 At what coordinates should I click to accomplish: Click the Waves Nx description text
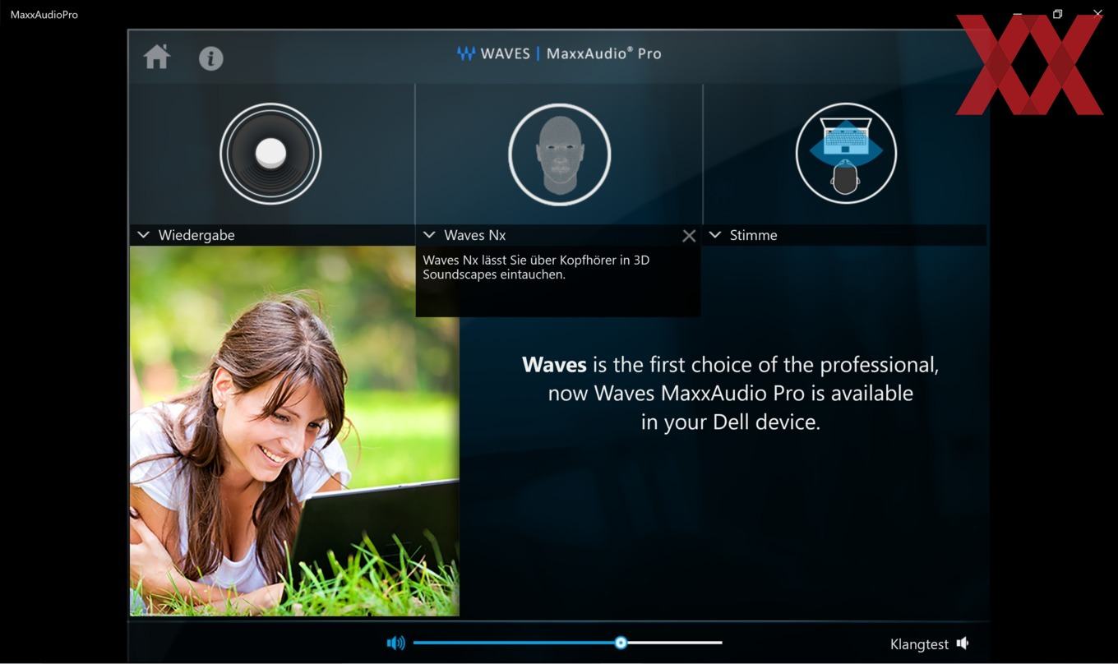click(536, 267)
